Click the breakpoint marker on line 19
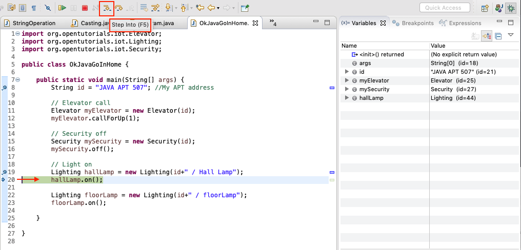The width and height of the screenshot is (521, 250). point(4,172)
